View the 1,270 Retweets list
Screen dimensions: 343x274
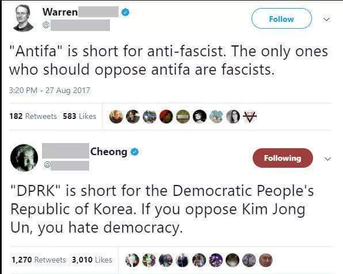[x=39, y=260]
